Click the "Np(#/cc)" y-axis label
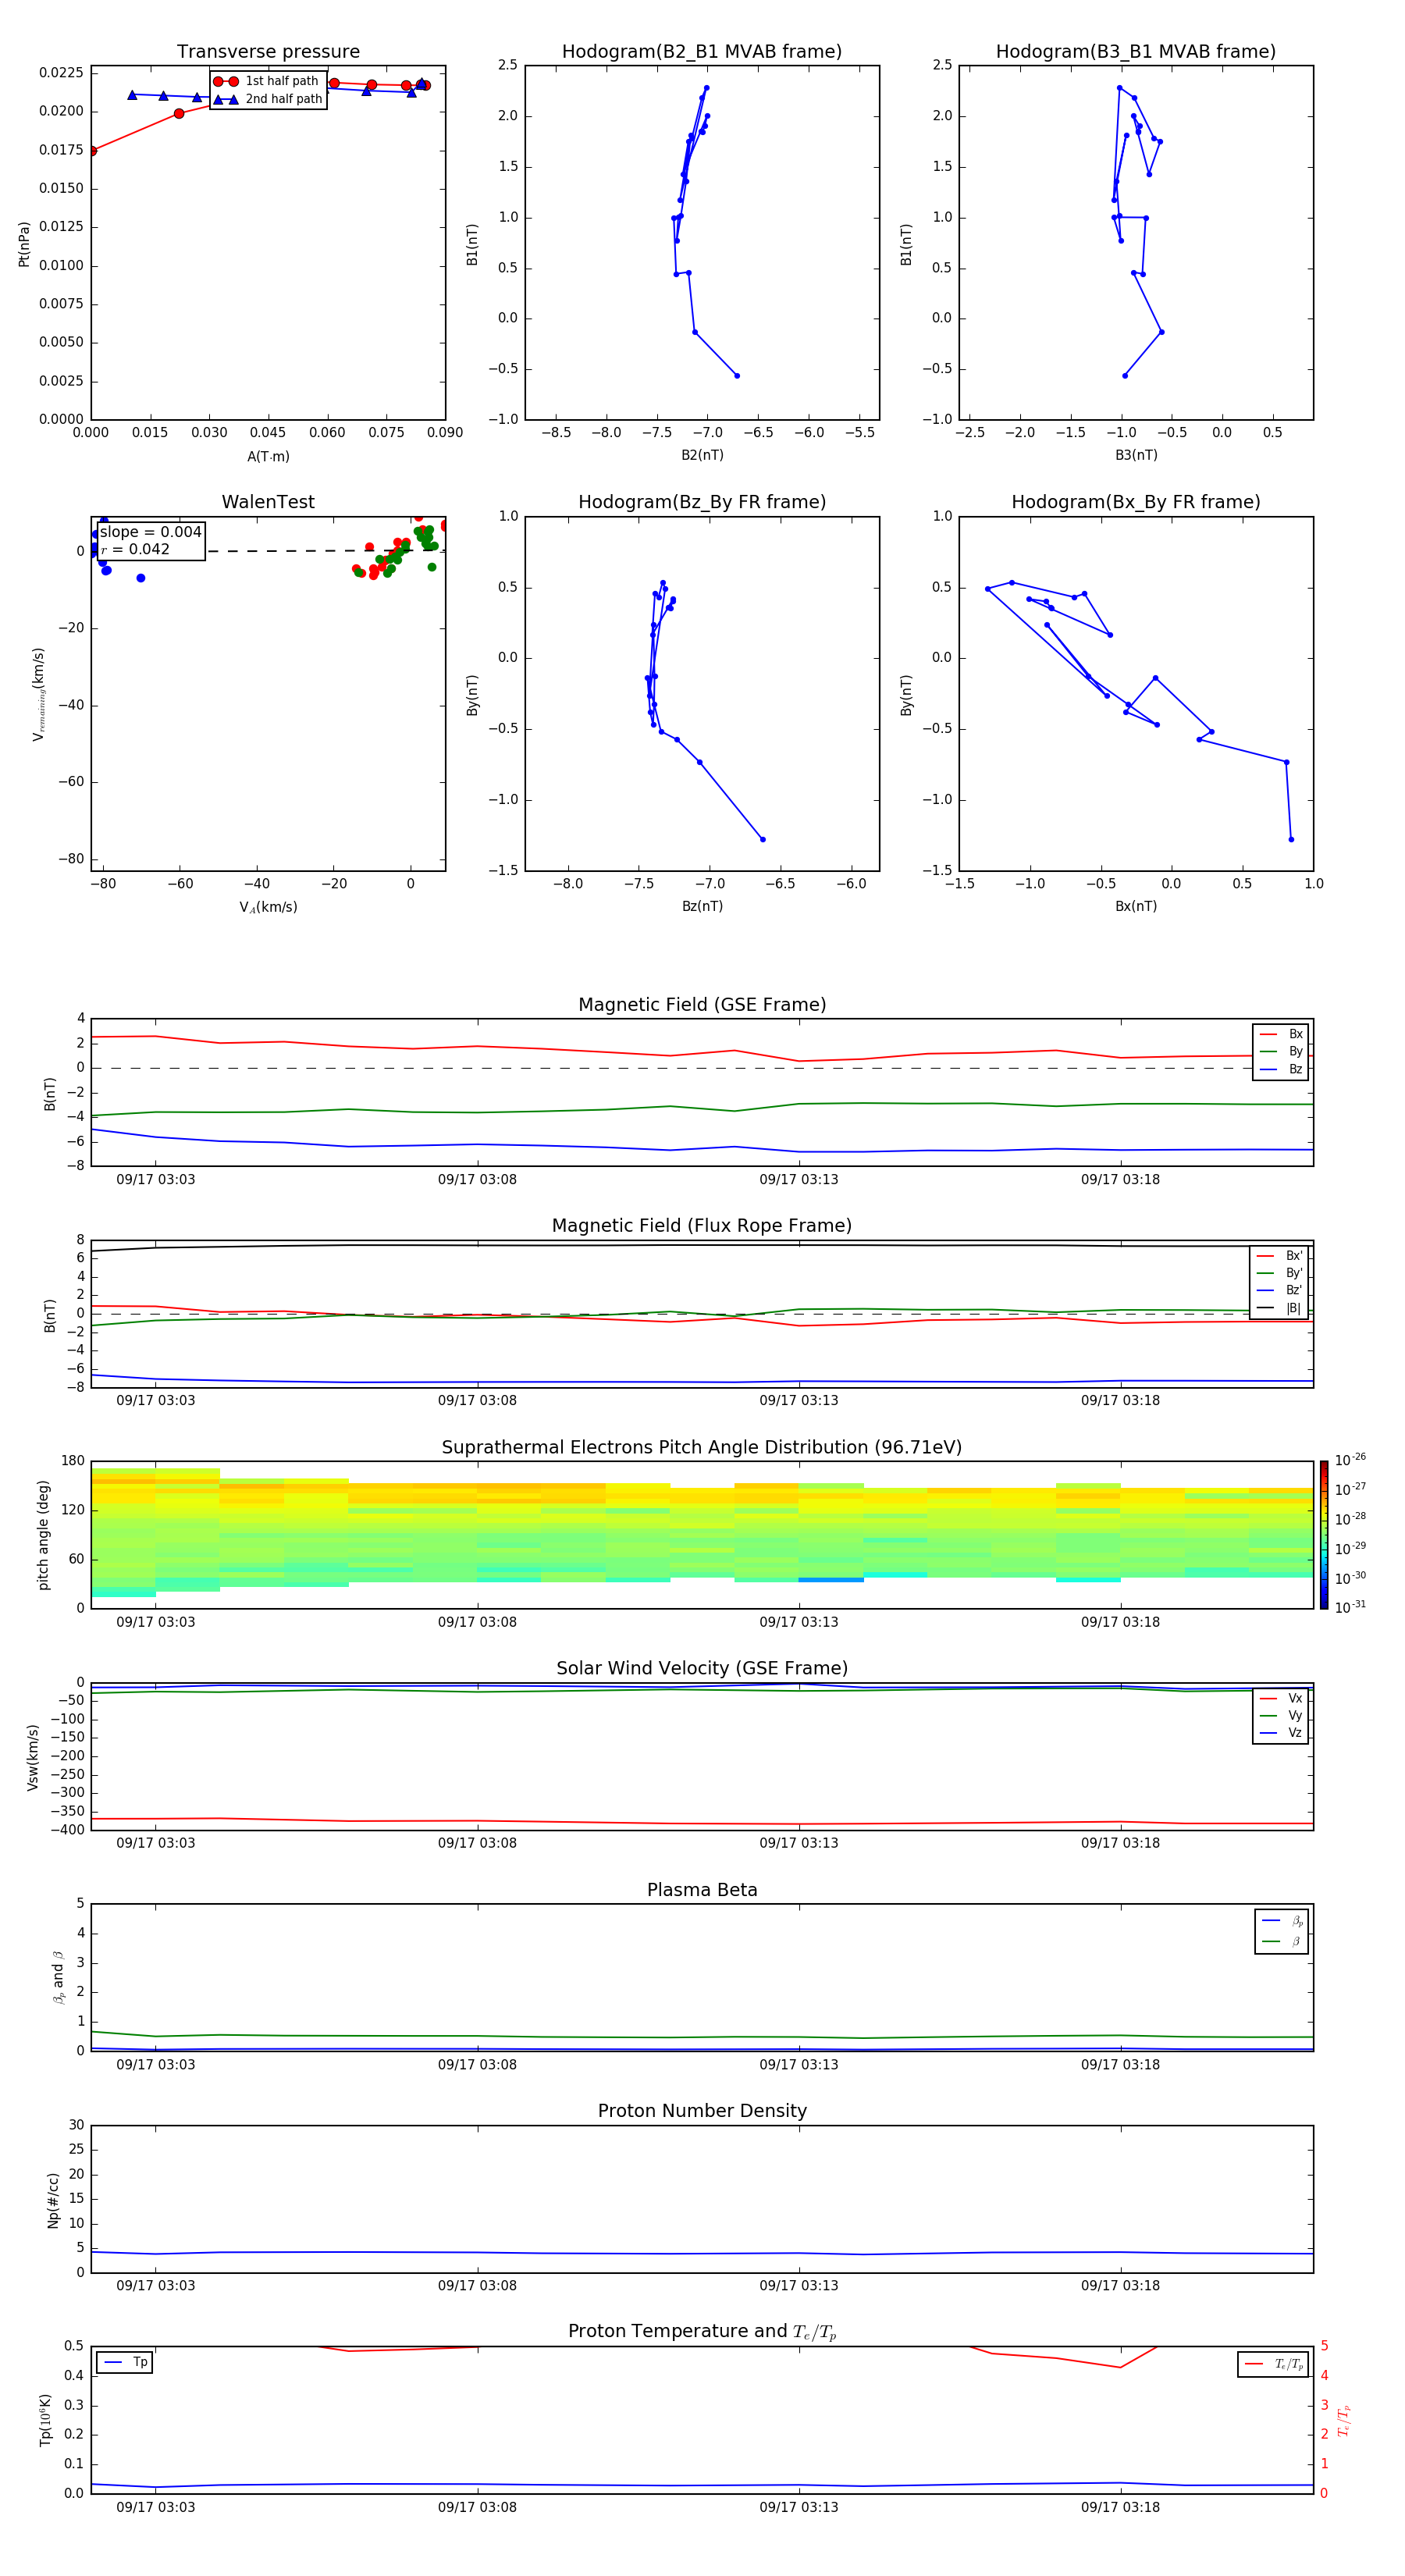 point(53,2199)
